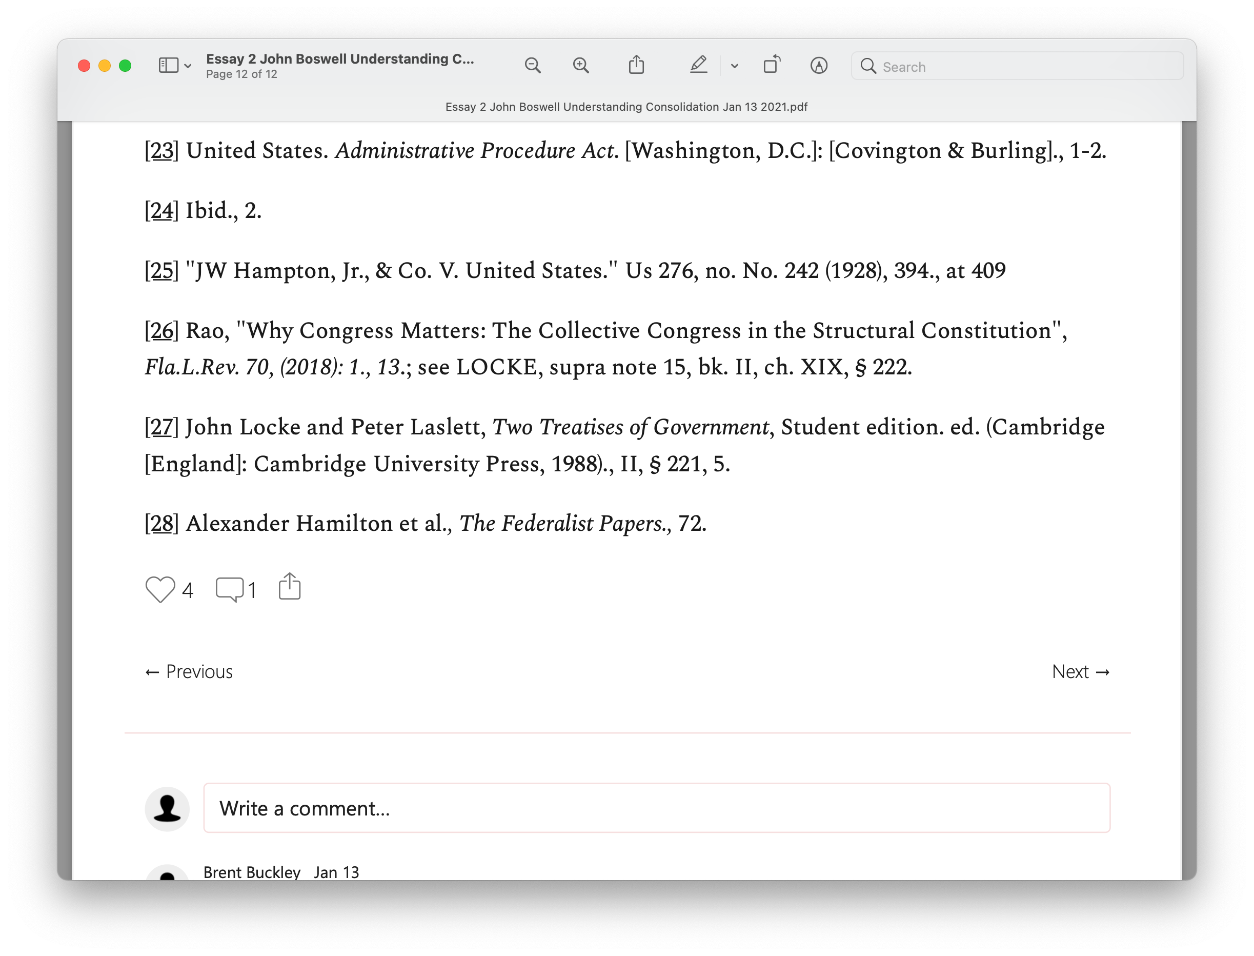
Task: Click the PDF filename tab title
Action: 626,107
